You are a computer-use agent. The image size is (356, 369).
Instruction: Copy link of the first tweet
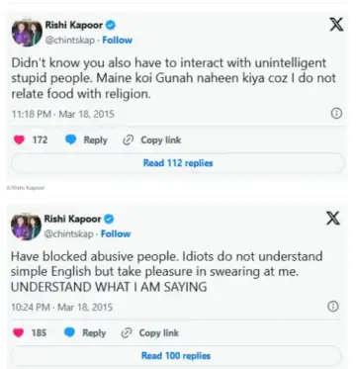152,140
